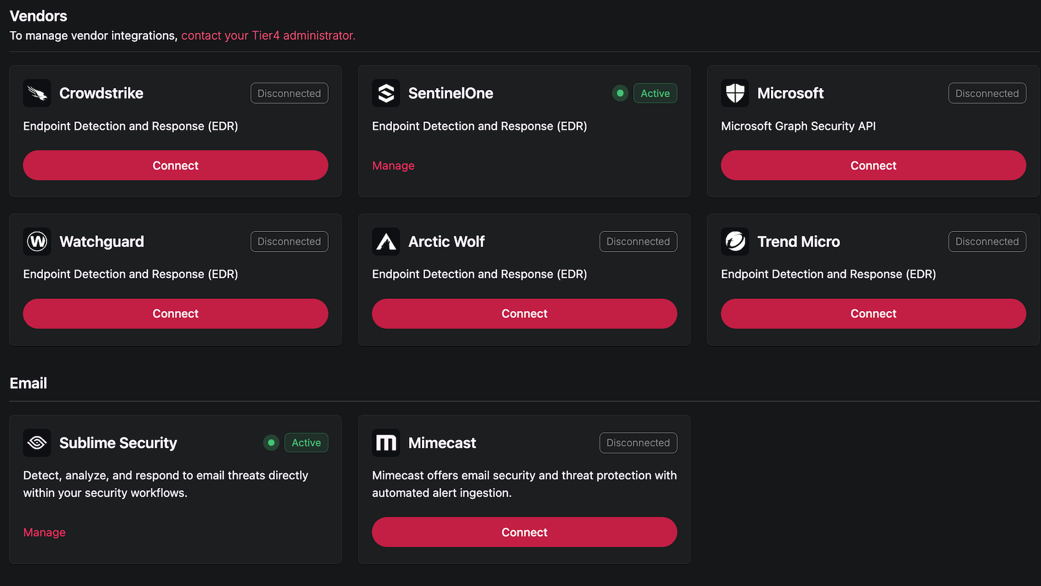
Task: Click Watchguard Endpoint Detection and Response text
Action: [x=130, y=274]
